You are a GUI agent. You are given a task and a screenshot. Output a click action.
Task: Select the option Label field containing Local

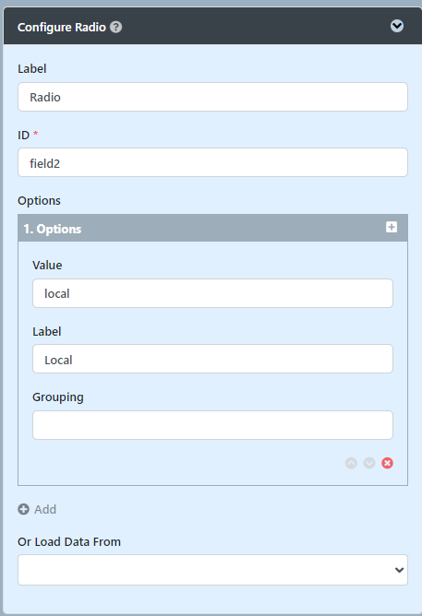tap(212, 359)
